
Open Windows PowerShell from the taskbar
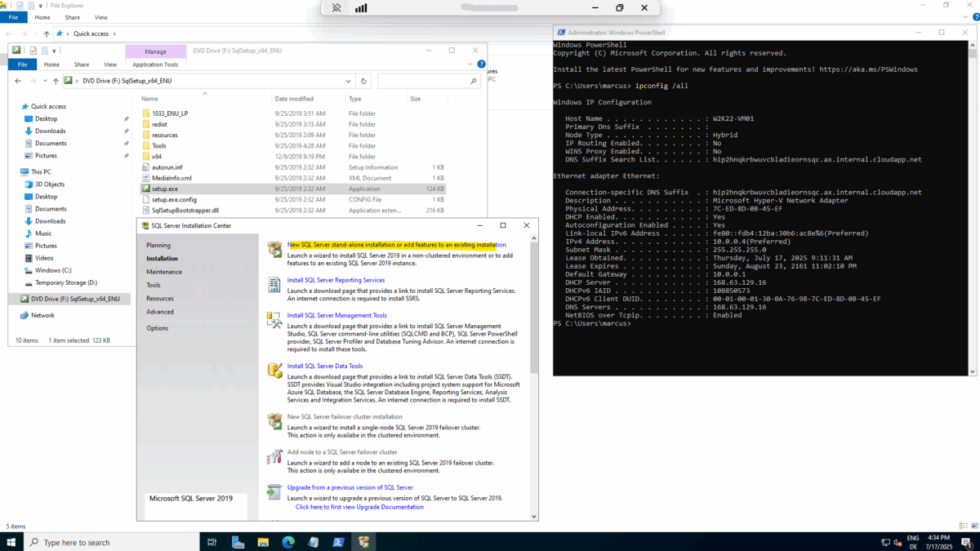[338, 541]
